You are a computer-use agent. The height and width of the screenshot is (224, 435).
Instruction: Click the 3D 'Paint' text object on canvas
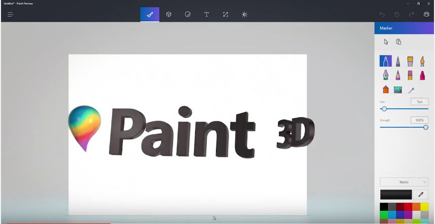click(182, 133)
